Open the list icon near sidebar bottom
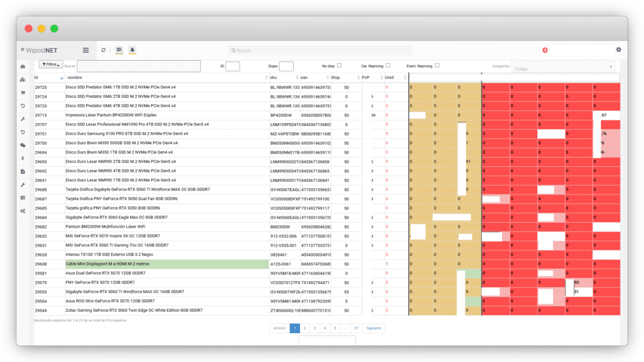Image resolution: width=644 pixels, height=362 pixels. [23, 198]
